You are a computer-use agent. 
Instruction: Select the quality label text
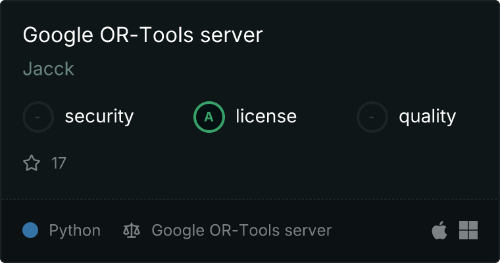(x=428, y=117)
